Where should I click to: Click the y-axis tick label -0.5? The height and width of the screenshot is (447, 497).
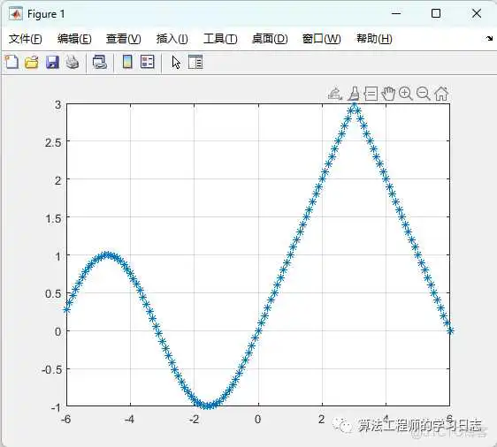(51, 369)
